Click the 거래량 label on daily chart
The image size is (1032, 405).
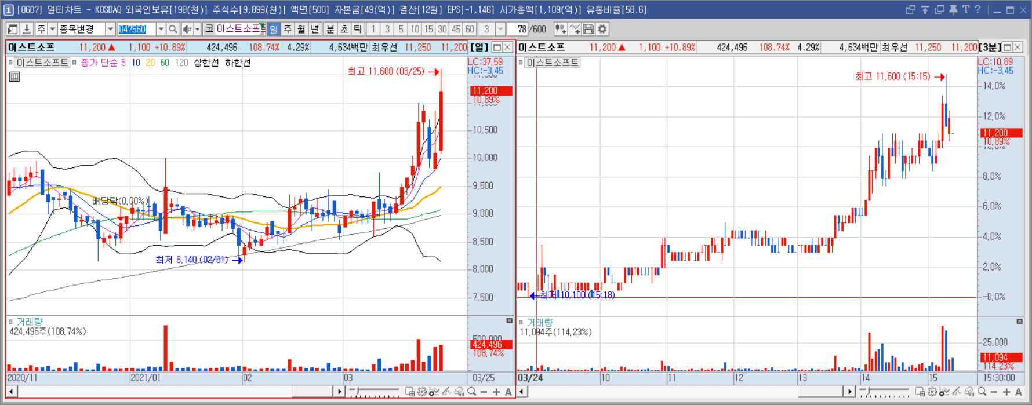click(x=30, y=322)
